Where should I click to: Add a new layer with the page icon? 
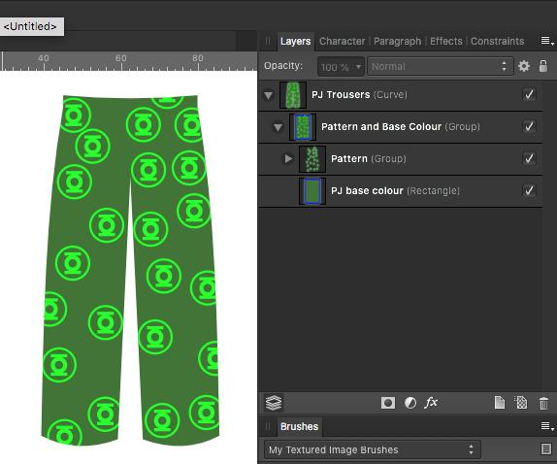point(500,403)
